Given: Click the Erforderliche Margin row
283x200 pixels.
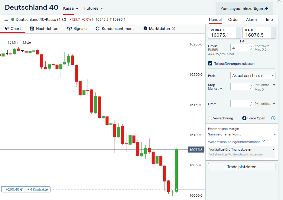Looking at the screenshot, I should tap(242, 129).
